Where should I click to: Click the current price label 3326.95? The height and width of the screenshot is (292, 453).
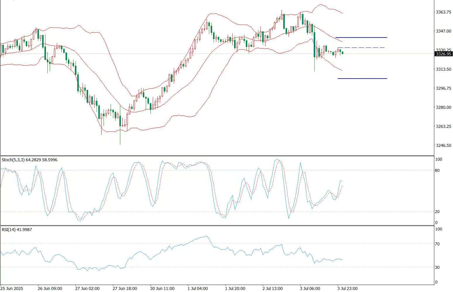[x=443, y=54]
